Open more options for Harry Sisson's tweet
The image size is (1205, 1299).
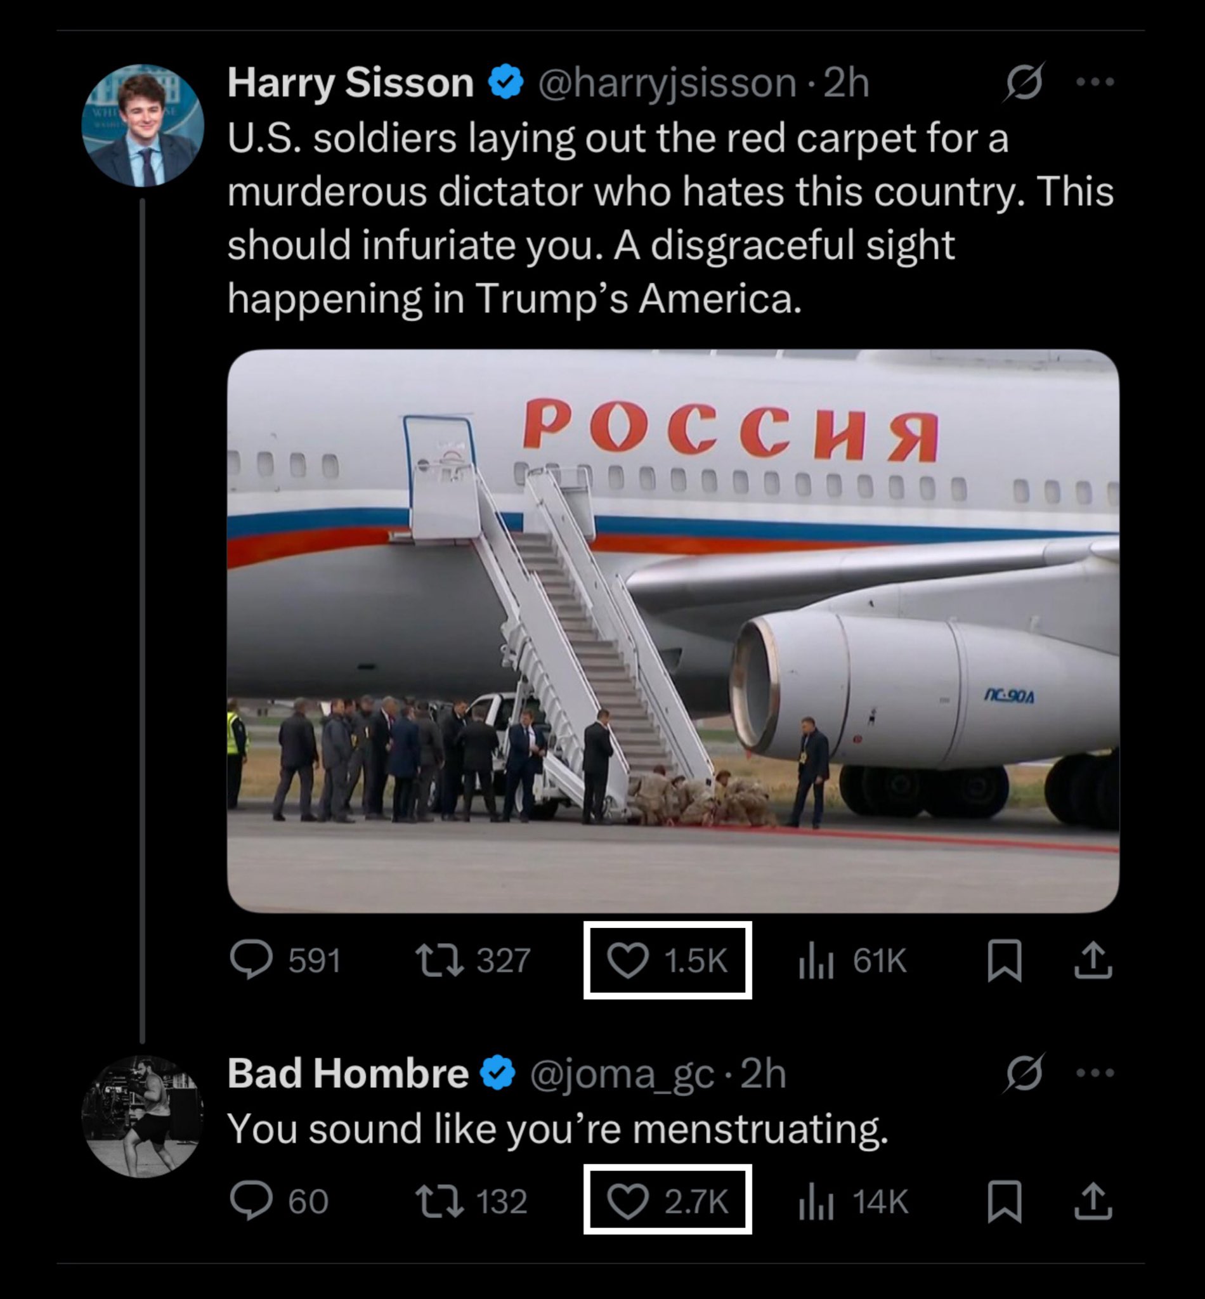[x=1095, y=82]
